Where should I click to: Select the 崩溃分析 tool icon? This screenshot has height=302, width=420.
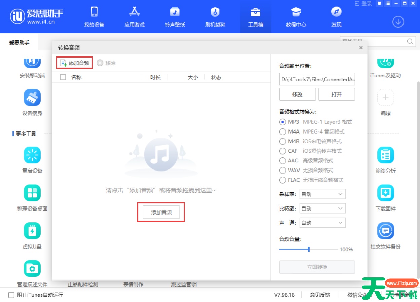pos(385,156)
